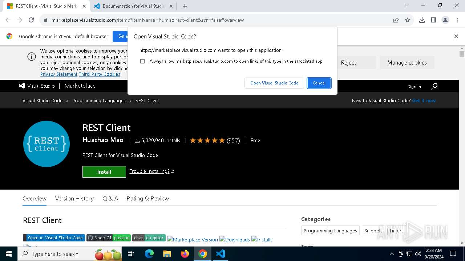Open the volume tray icon
465x261 pixels.
[x=418, y=254]
